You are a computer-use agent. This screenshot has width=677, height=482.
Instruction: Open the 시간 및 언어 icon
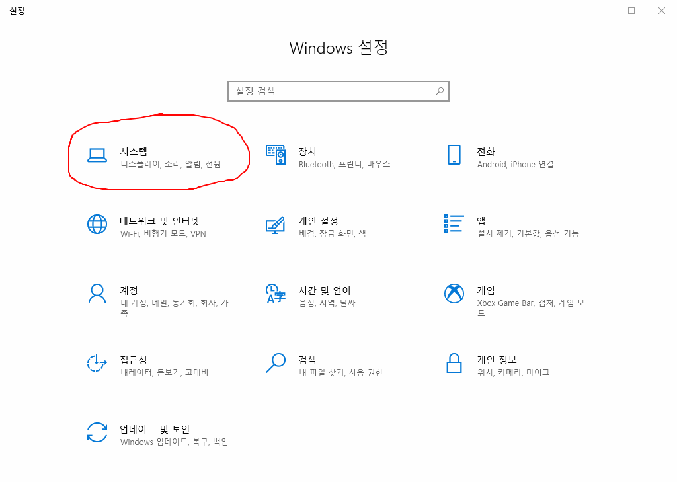click(x=276, y=294)
